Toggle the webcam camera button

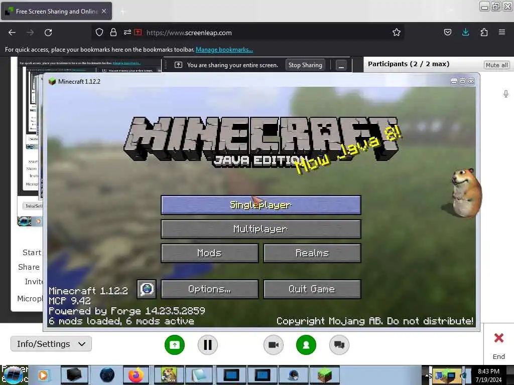[274, 345]
